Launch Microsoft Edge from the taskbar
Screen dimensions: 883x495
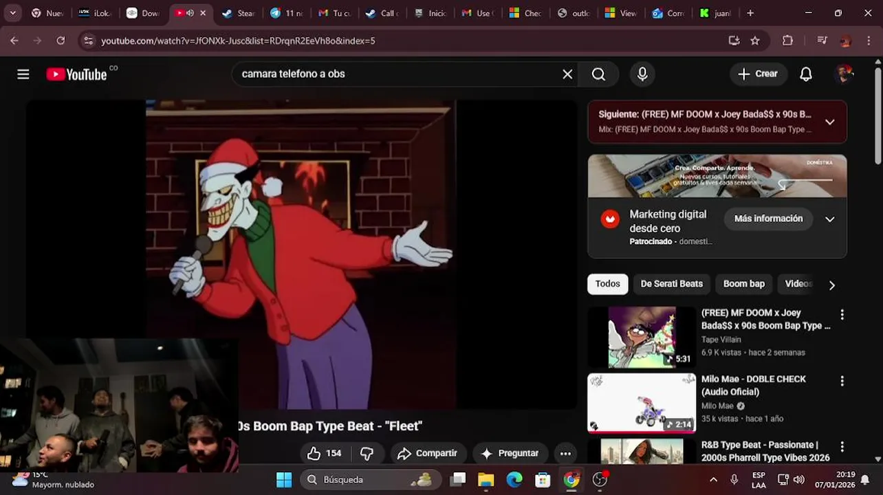[514, 479]
